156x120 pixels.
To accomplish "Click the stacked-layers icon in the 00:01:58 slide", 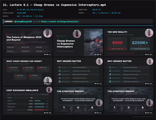I will click(x=60, y=82).
